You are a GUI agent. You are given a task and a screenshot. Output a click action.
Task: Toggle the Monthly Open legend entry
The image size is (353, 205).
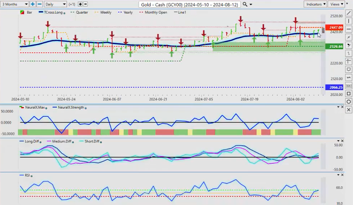coord(155,12)
